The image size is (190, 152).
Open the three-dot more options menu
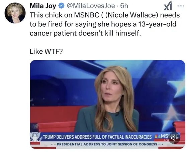[181, 6]
